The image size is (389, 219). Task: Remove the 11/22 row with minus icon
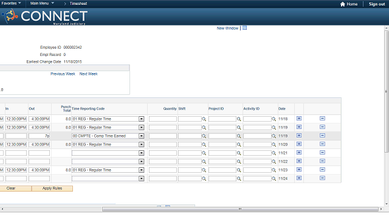[322, 161]
